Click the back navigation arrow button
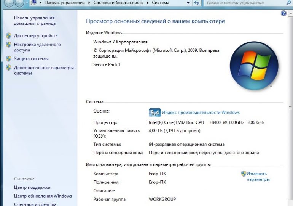This screenshot has height=206, width=293. click(x=9, y=3)
